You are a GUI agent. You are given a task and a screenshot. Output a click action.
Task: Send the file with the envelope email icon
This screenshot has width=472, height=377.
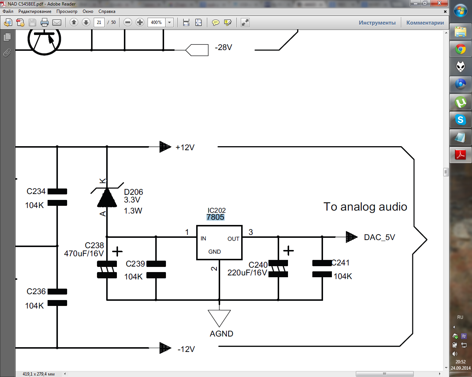tap(57, 22)
